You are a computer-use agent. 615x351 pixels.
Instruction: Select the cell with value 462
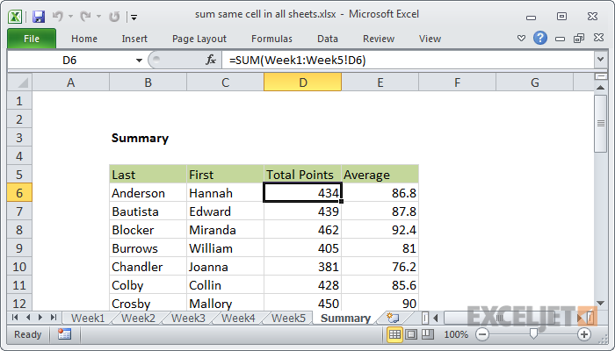coord(303,230)
